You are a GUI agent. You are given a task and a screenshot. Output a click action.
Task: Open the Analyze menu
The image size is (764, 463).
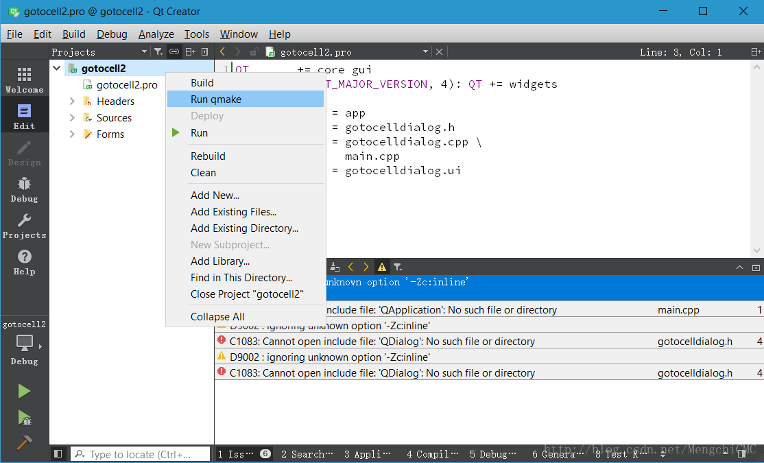click(156, 34)
